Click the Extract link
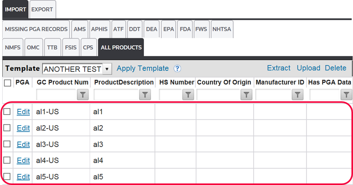353x185 pixels. pos(278,68)
